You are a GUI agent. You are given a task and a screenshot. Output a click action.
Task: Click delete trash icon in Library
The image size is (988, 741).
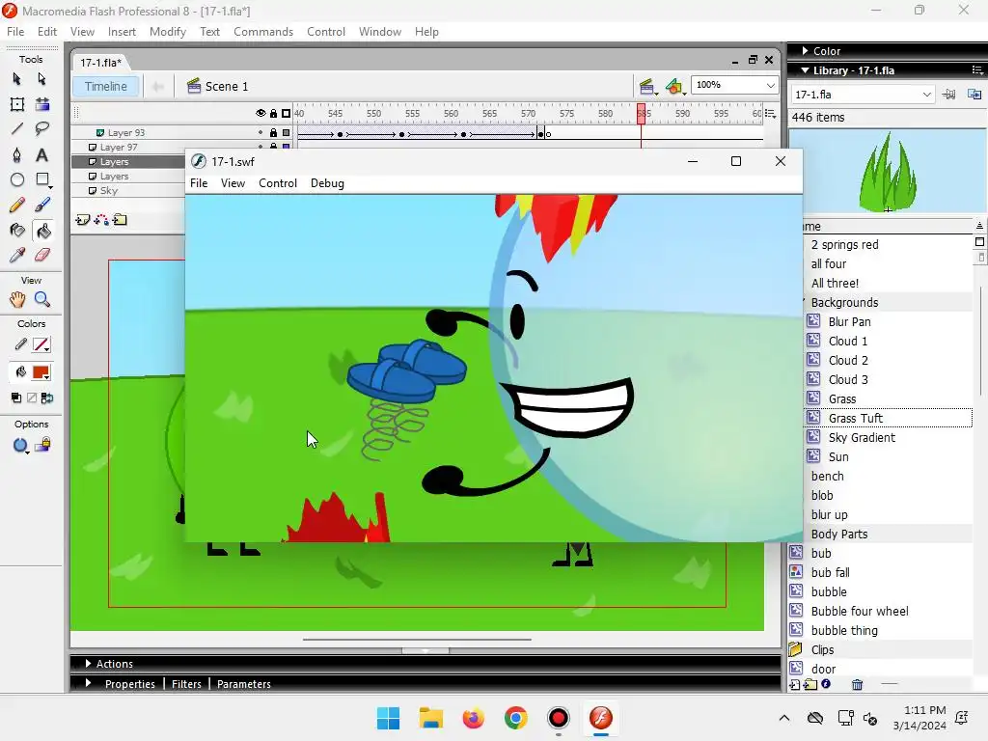[857, 684]
